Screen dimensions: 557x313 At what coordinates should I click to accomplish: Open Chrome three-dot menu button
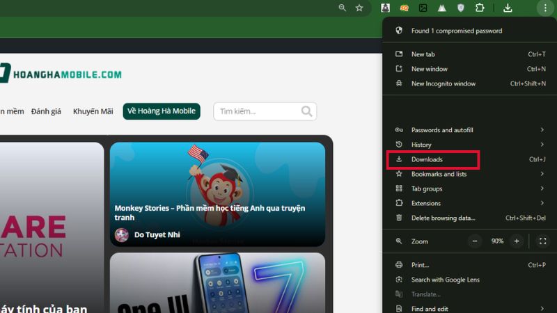click(545, 8)
